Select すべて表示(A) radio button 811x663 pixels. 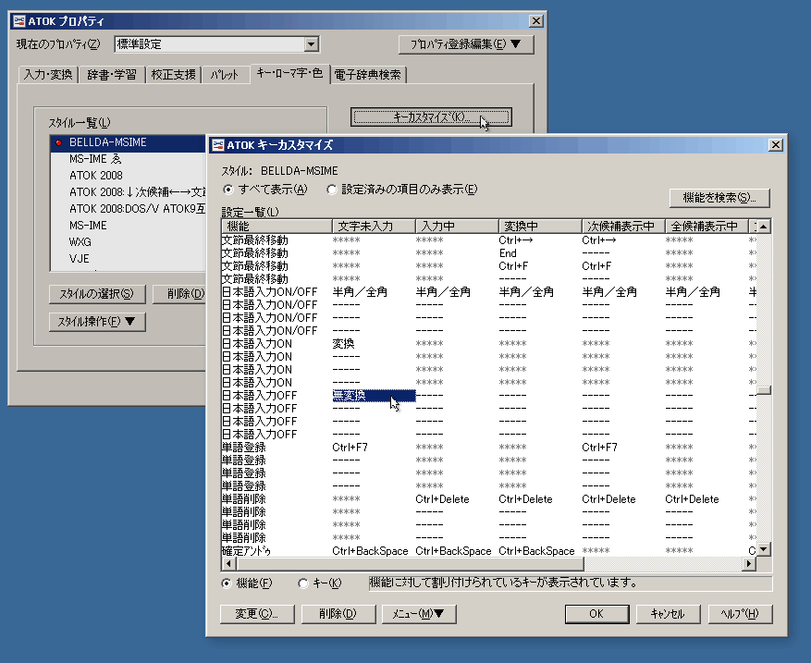(227, 190)
